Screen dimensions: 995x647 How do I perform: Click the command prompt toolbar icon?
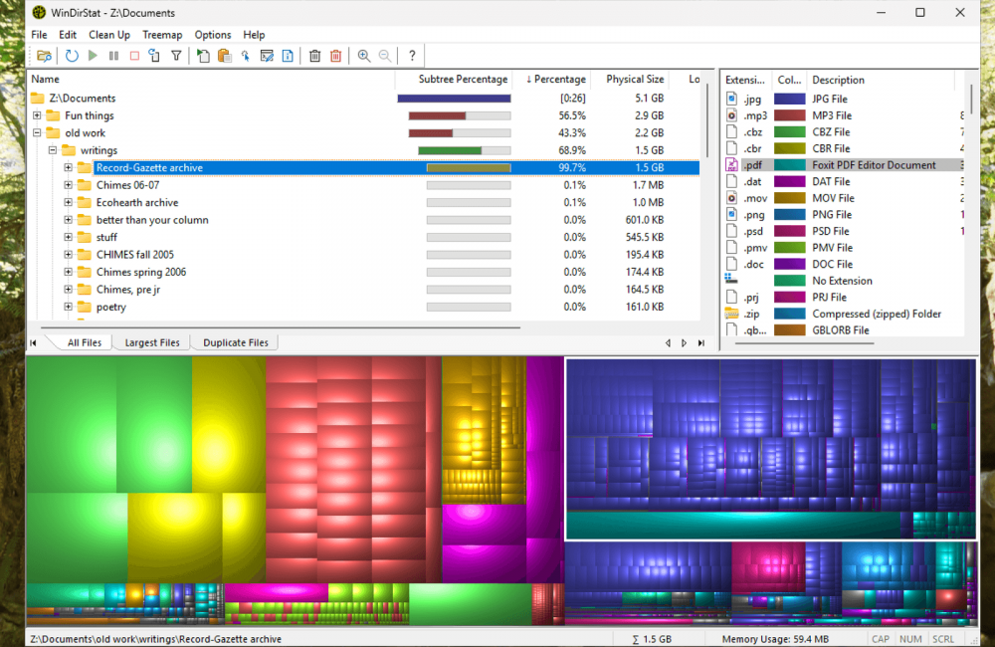[267, 56]
